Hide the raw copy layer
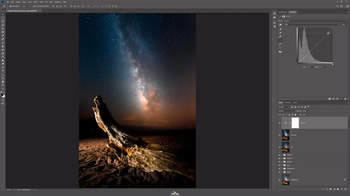 (279, 135)
